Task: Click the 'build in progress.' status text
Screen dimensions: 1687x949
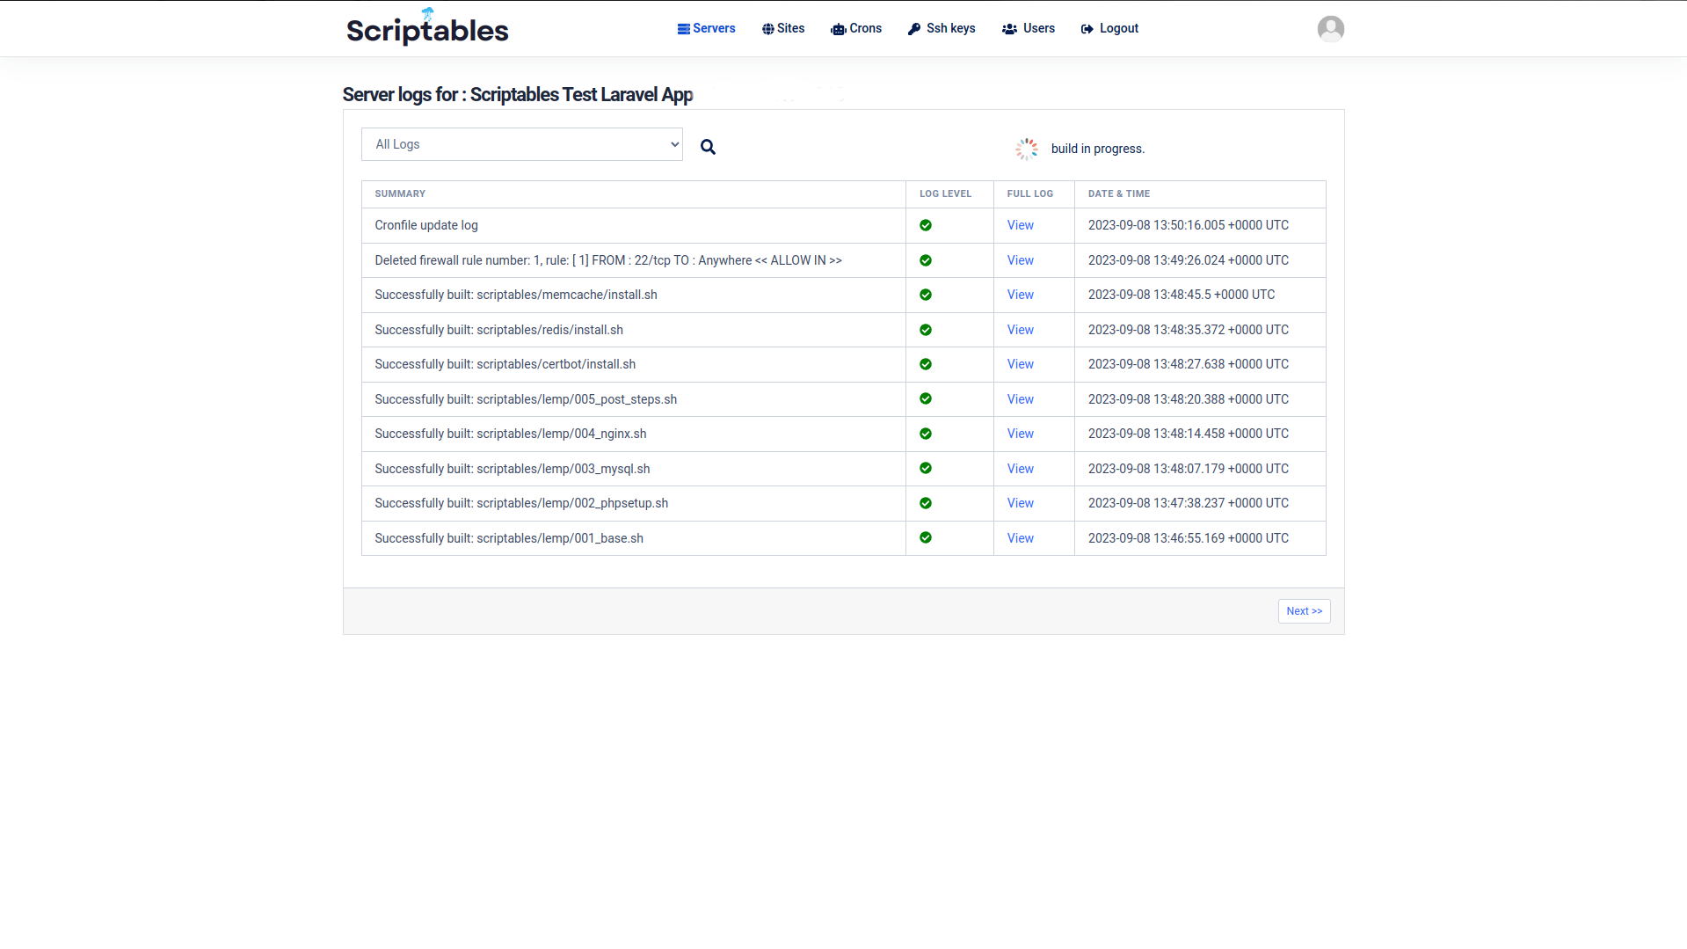Action: click(x=1098, y=149)
